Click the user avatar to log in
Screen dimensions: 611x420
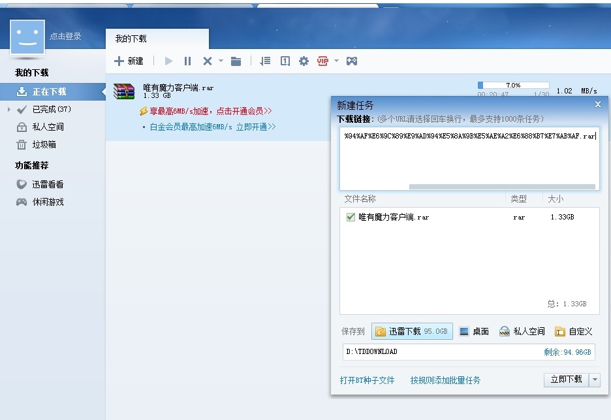[27, 37]
